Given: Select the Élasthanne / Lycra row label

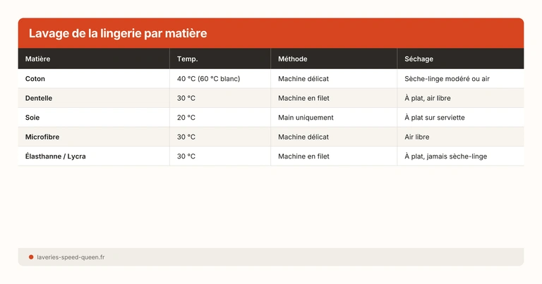Looking at the screenshot, I should pyautogui.click(x=55, y=156).
